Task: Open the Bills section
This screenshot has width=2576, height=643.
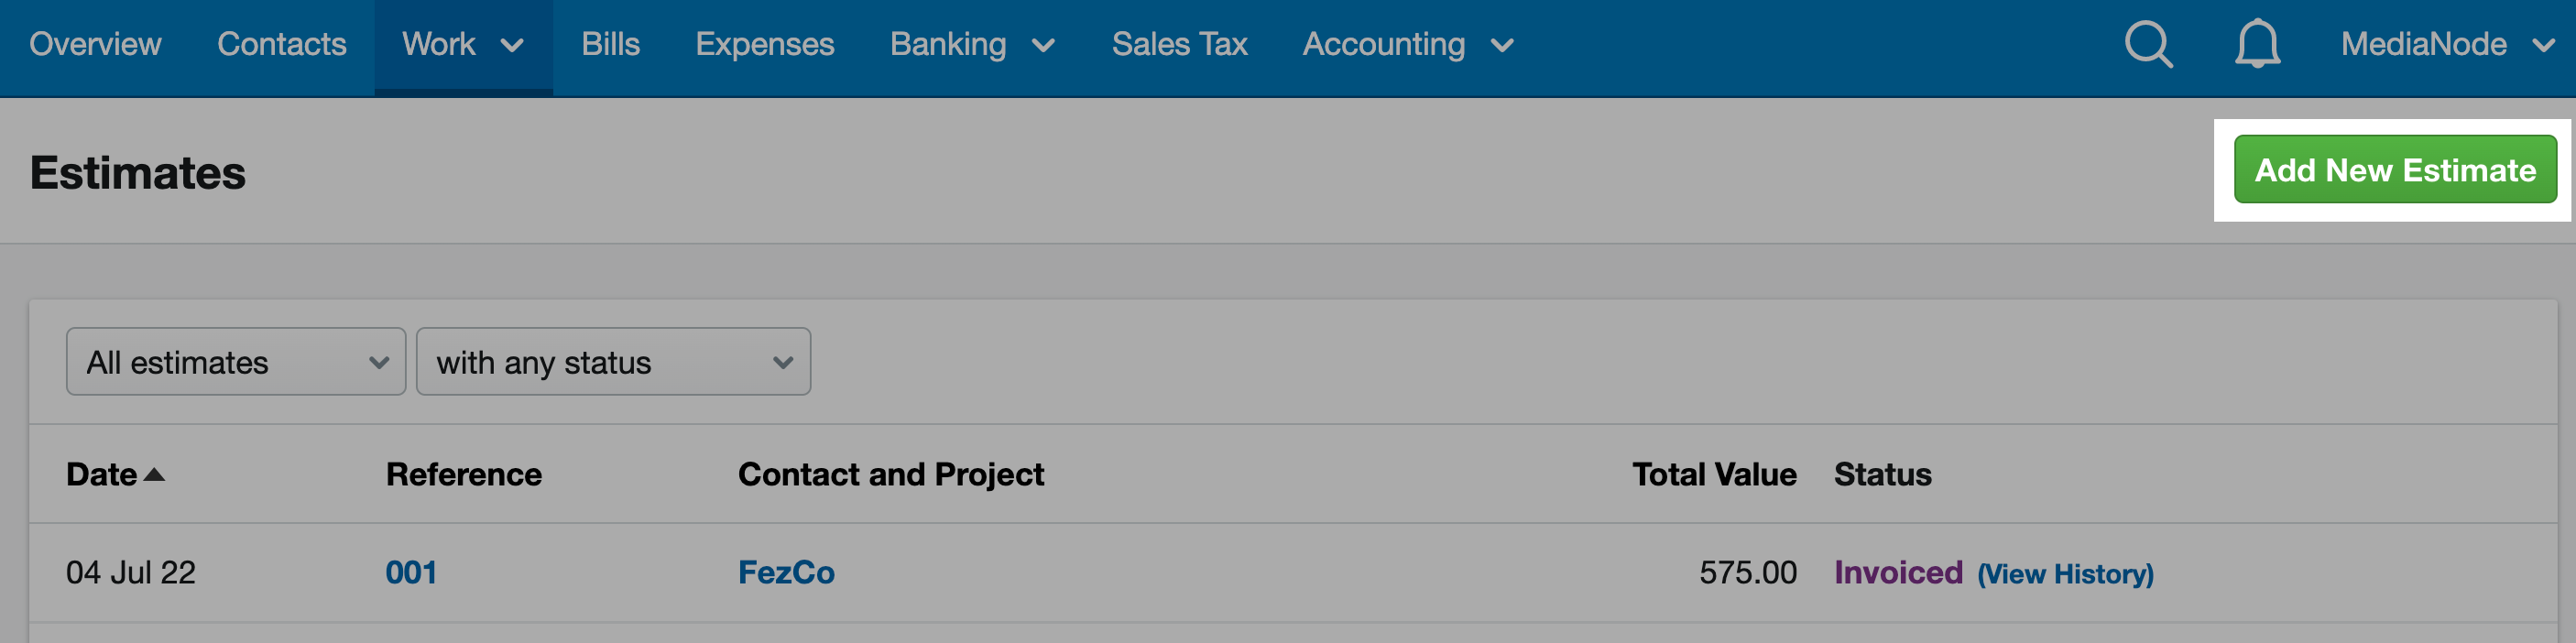Action: coord(610,44)
